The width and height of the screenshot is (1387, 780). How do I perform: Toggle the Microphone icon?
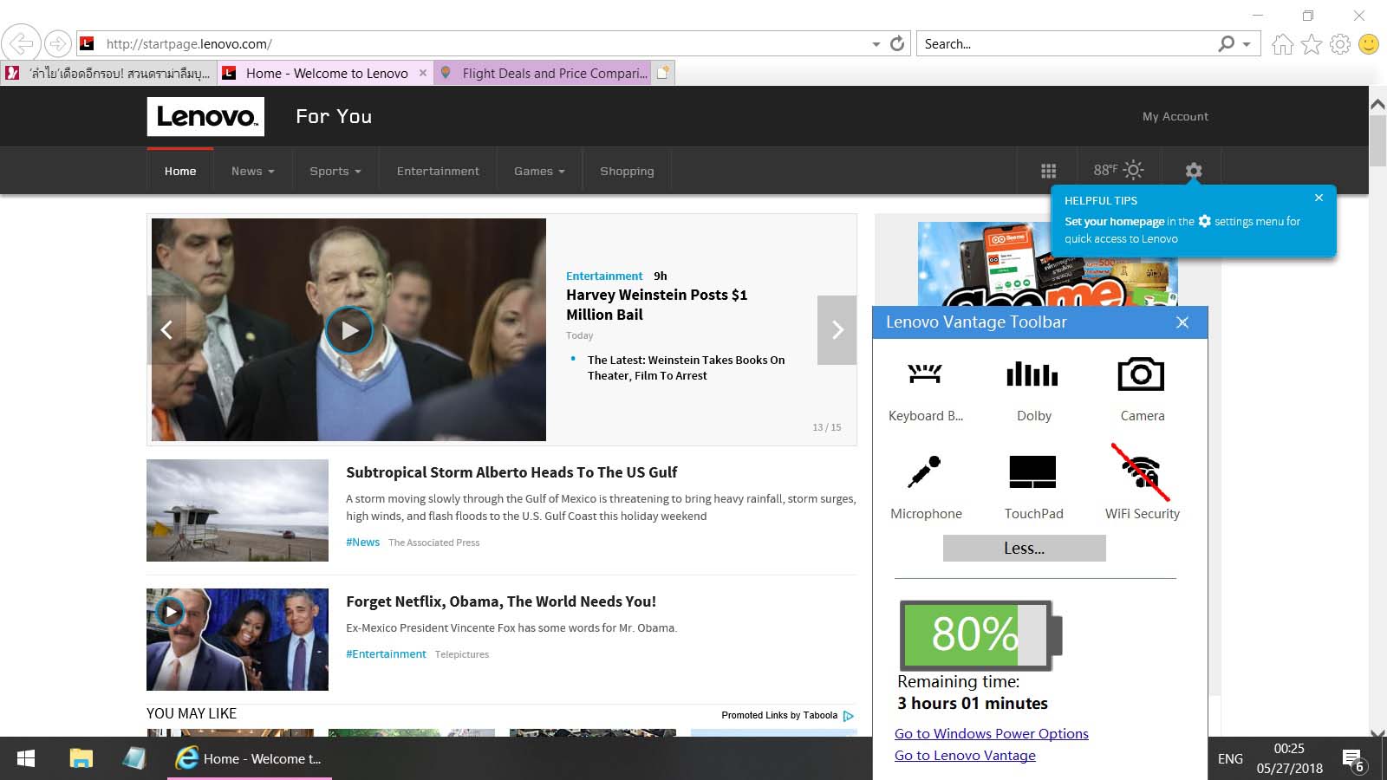point(925,471)
